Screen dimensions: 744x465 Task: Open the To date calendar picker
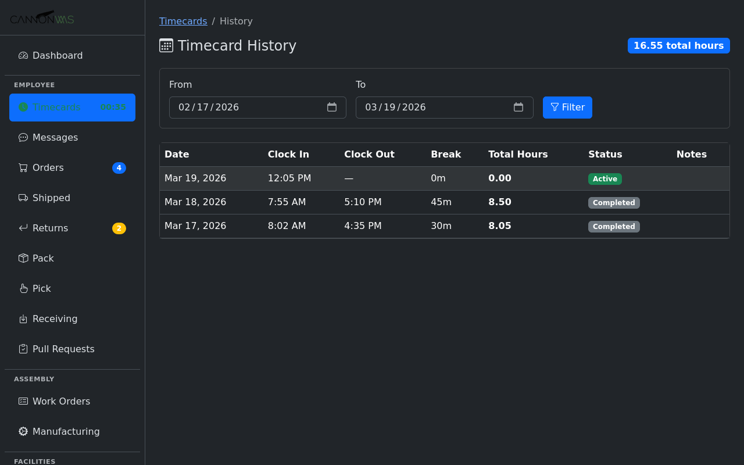coord(518,108)
